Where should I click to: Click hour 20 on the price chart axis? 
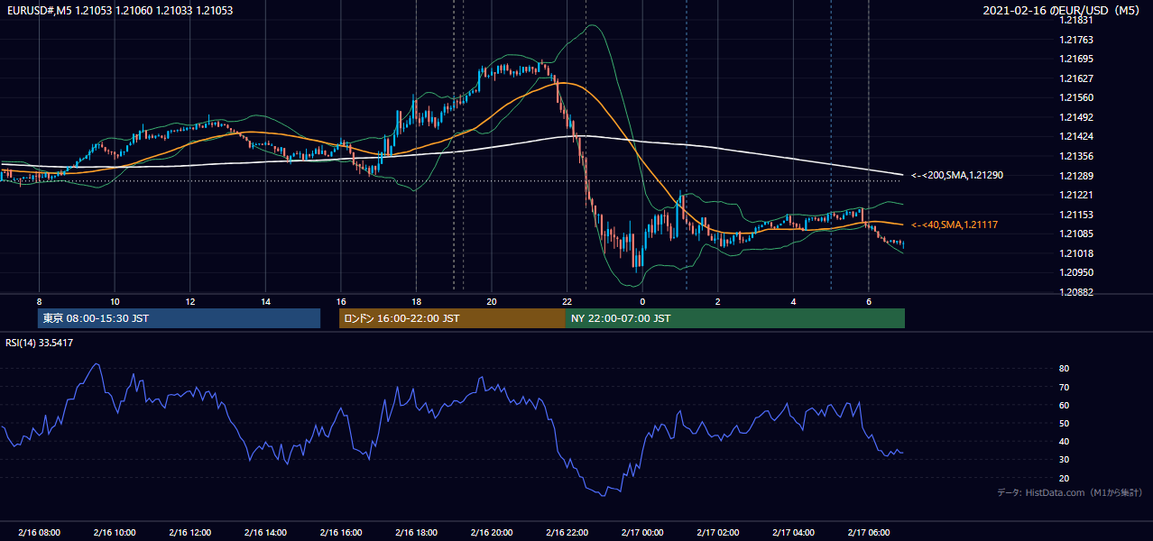click(492, 301)
